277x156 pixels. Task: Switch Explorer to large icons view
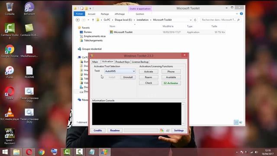pos(241,122)
